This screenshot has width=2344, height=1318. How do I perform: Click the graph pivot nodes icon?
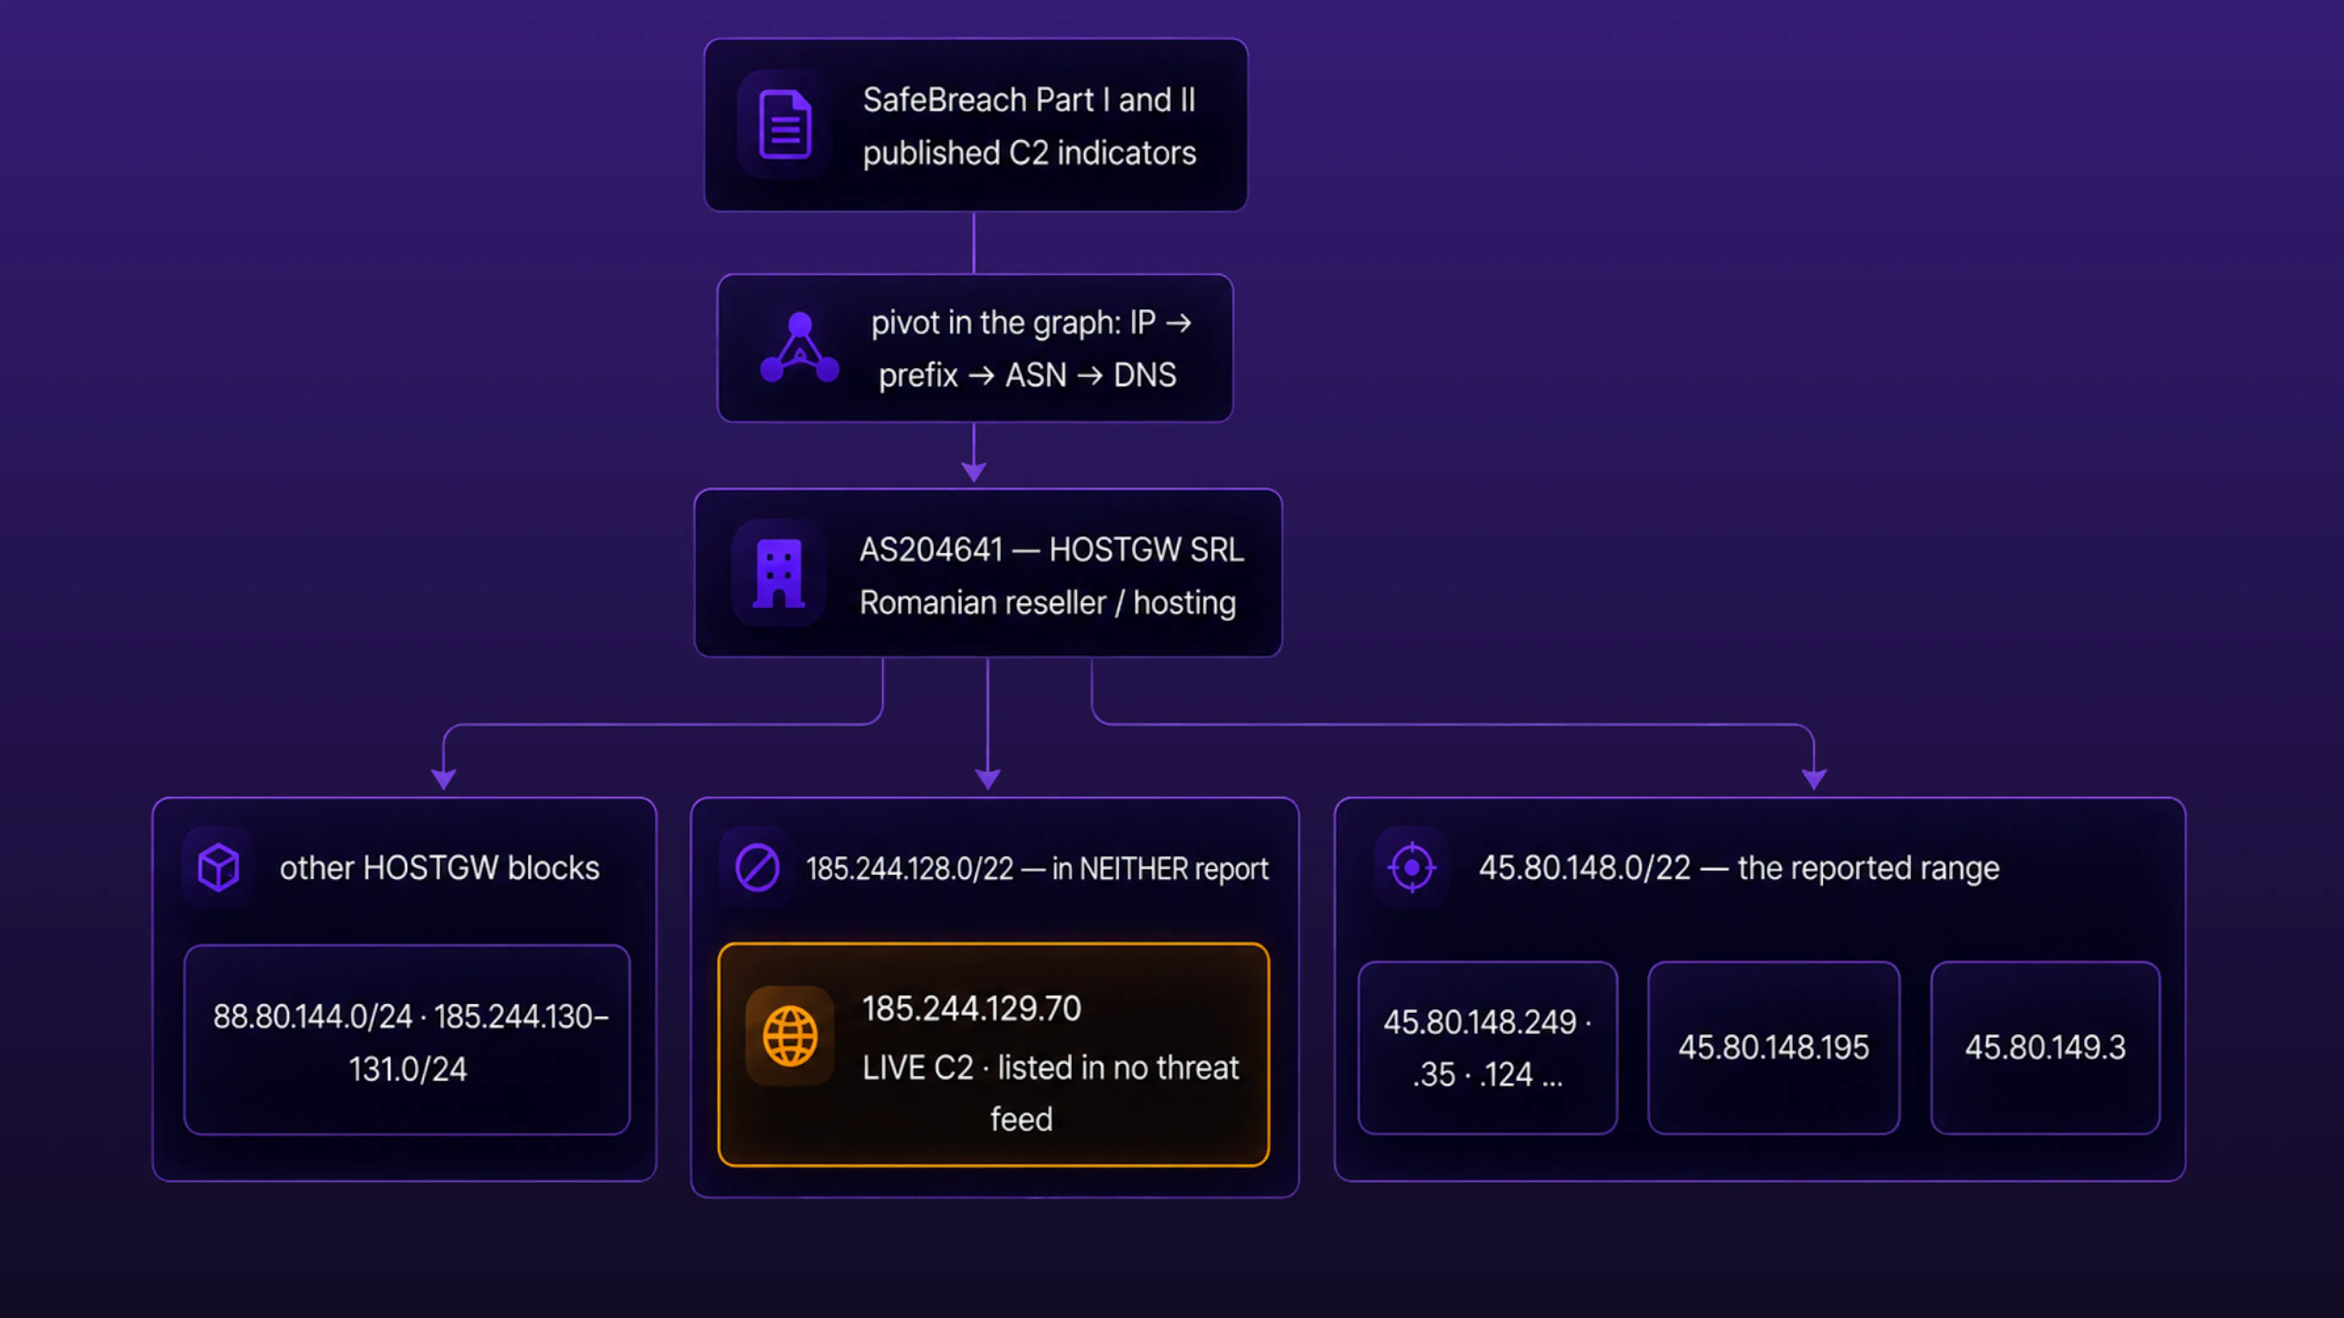click(799, 348)
